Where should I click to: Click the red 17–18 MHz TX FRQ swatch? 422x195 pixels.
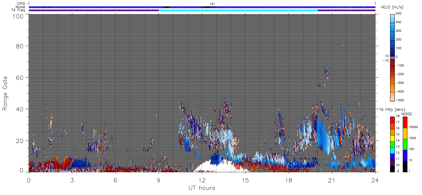[392, 120]
